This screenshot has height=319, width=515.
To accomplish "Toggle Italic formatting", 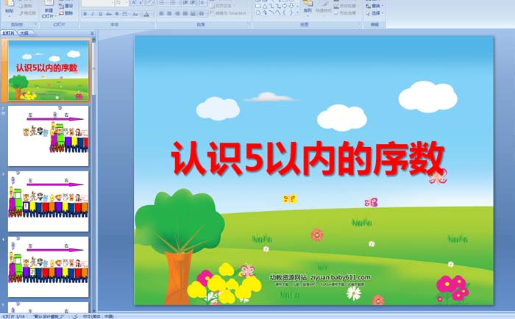I will 93,14.
